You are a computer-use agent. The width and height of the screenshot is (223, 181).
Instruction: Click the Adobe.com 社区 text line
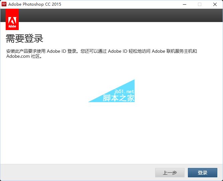click(24, 56)
